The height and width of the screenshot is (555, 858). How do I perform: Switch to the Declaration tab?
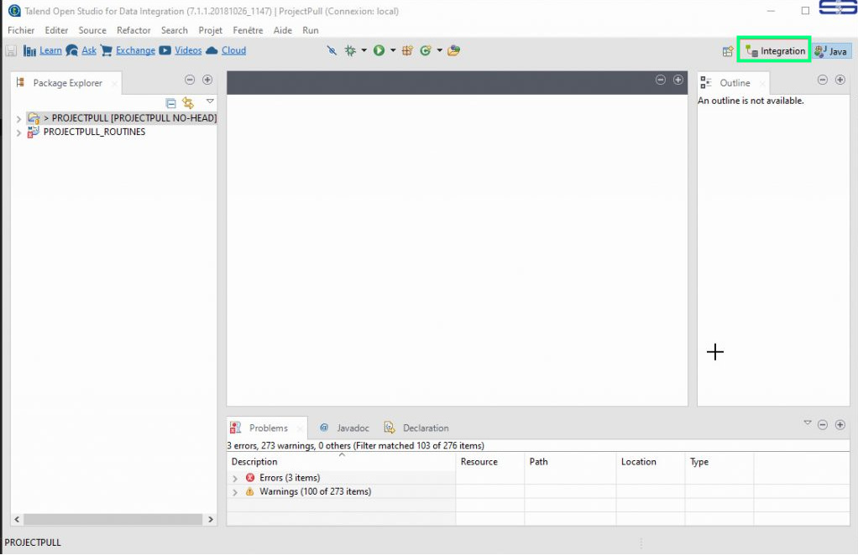coord(416,428)
